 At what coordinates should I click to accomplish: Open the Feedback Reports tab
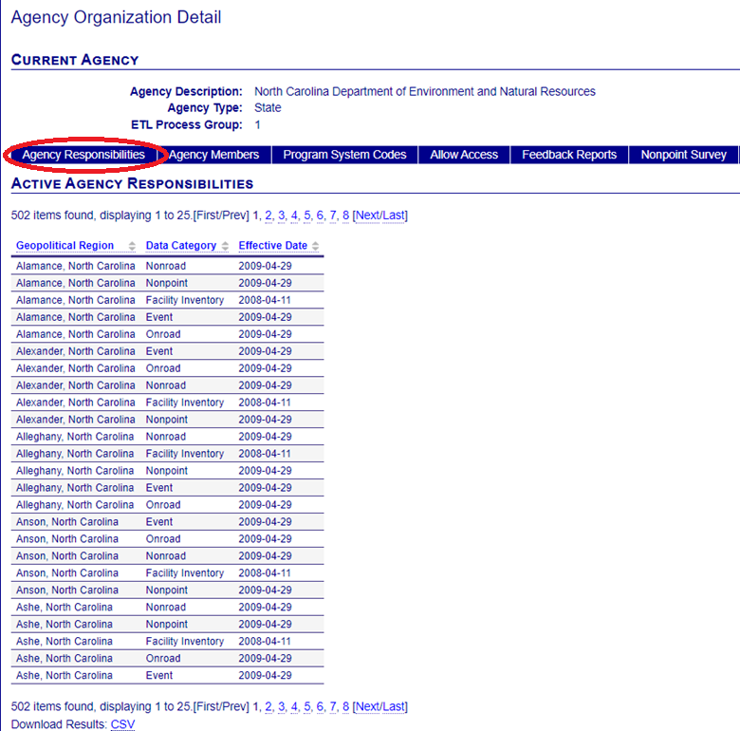[569, 155]
